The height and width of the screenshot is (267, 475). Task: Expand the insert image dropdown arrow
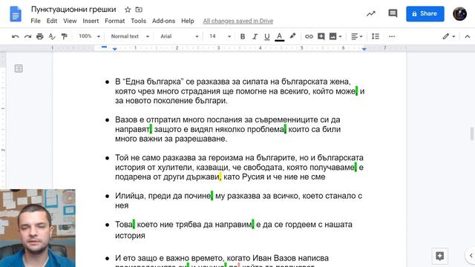[340, 36]
